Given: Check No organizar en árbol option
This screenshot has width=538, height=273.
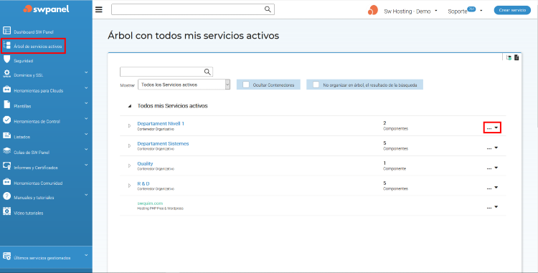Looking at the screenshot, I should [316, 85].
